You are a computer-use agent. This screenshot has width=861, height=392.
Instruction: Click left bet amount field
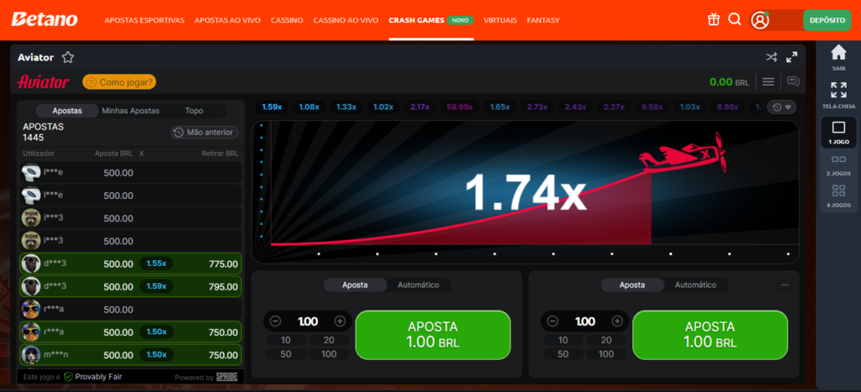pos(308,321)
